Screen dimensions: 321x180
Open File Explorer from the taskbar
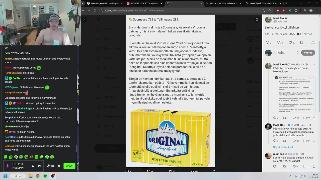click(x=31, y=176)
